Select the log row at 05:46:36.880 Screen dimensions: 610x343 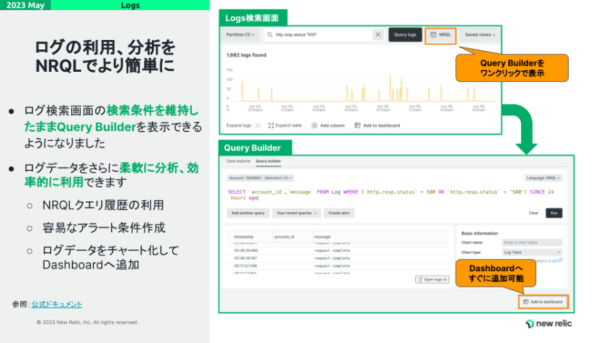[x=338, y=250]
